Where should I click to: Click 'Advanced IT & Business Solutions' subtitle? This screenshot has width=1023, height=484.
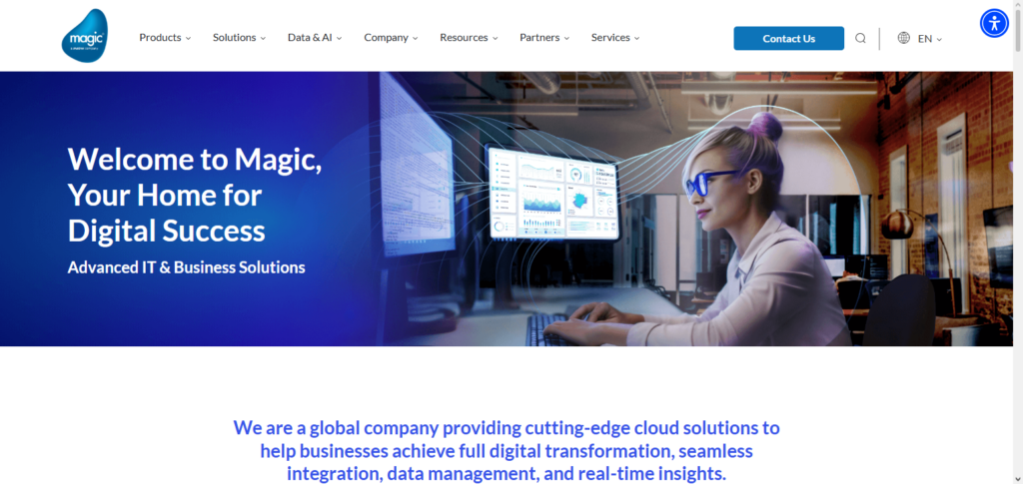(x=187, y=267)
